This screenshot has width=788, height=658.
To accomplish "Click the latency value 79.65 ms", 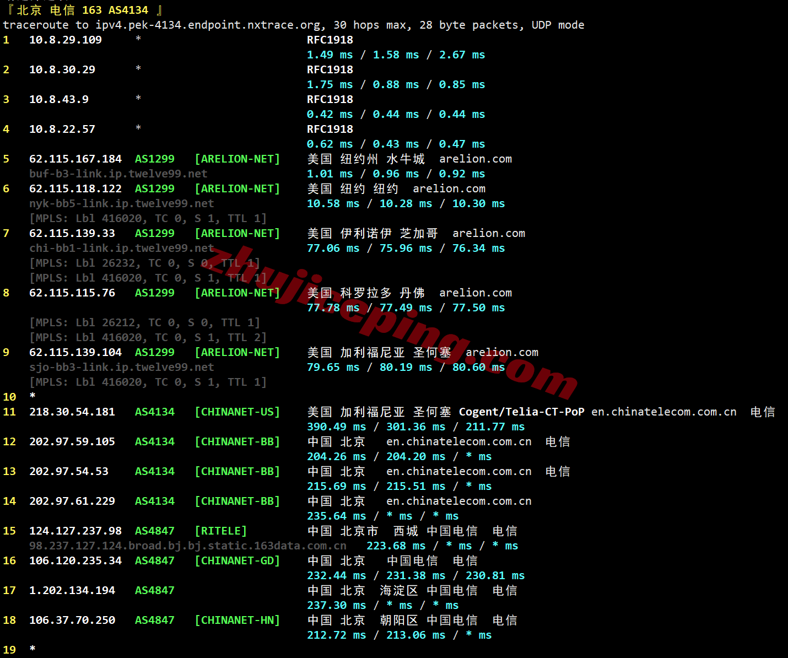I will 333,367.
